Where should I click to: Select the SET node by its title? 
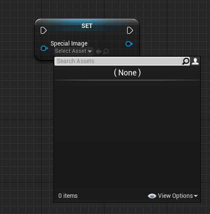(x=87, y=26)
